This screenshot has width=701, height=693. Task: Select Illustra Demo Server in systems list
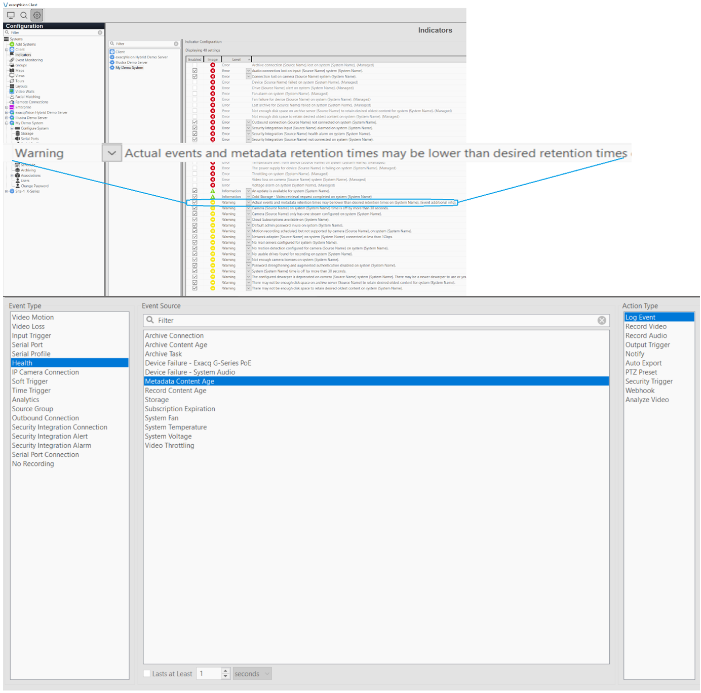point(132,62)
